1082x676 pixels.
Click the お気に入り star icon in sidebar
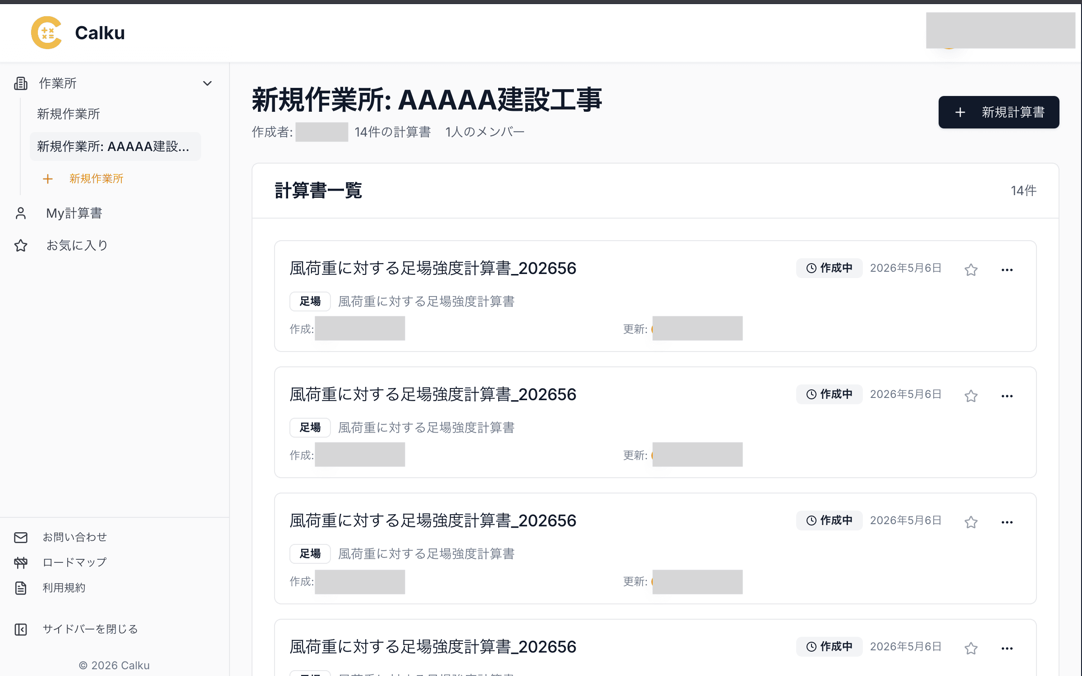tap(21, 246)
